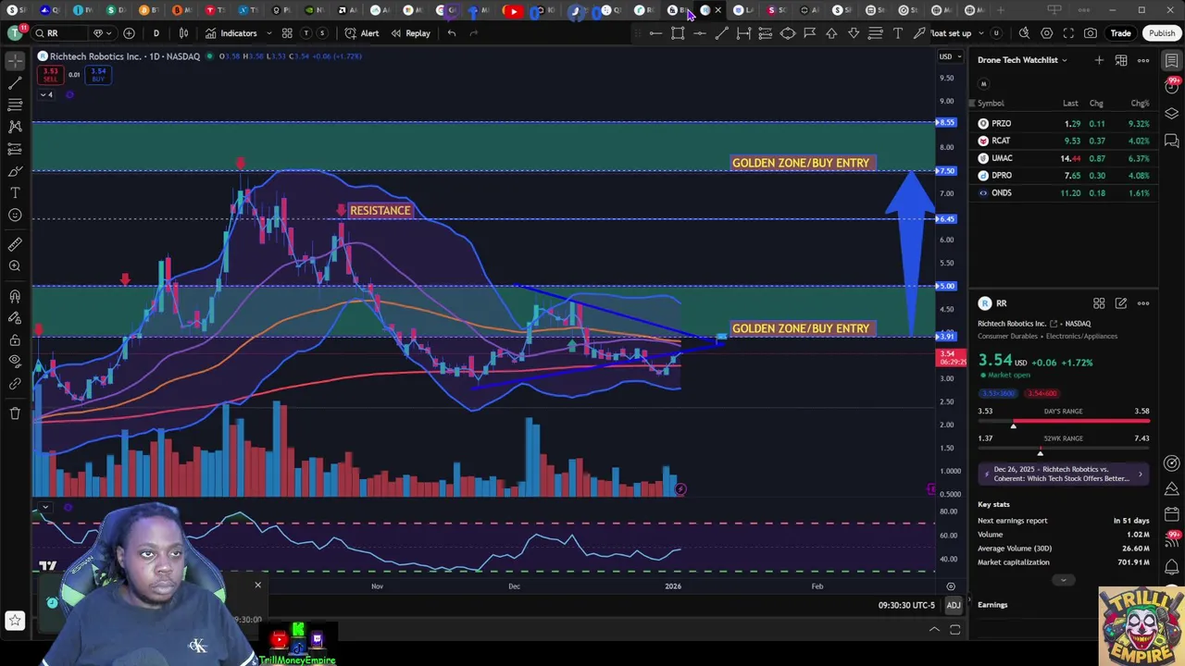Select the zoom-in tool in left toolbar
The image size is (1185, 666).
point(15,266)
